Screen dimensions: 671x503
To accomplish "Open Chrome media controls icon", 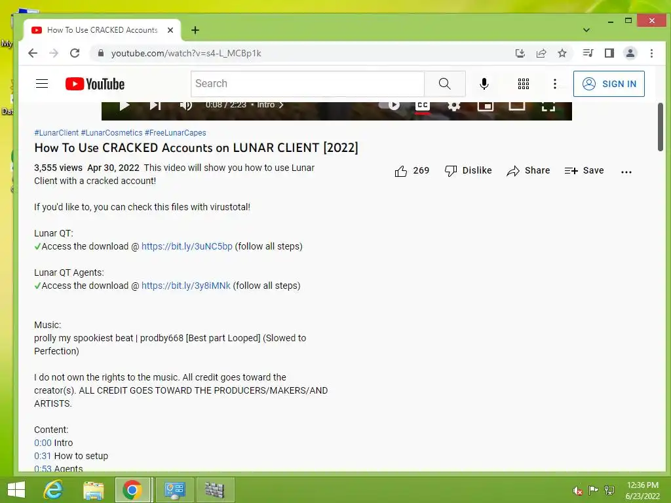I will [x=588, y=53].
